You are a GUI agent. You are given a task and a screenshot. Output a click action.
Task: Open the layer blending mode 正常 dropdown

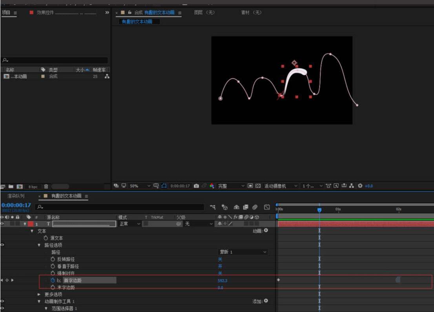click(130, 224)
